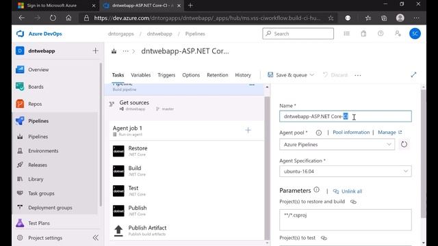Select the Publish Artifact task
The height and width of the screenshot is (246, 438).
pos(187,230)
